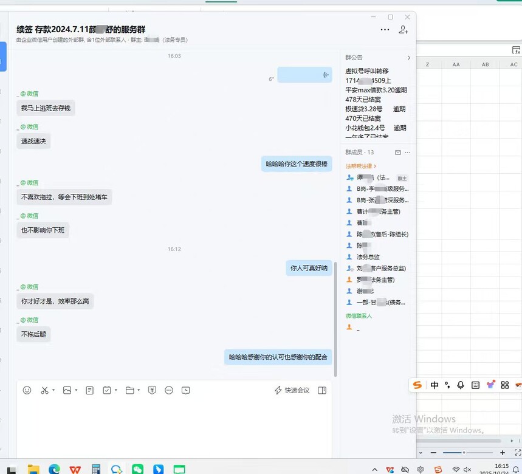
Task: Select column AB header in spreadsheet
Action: 486,64
